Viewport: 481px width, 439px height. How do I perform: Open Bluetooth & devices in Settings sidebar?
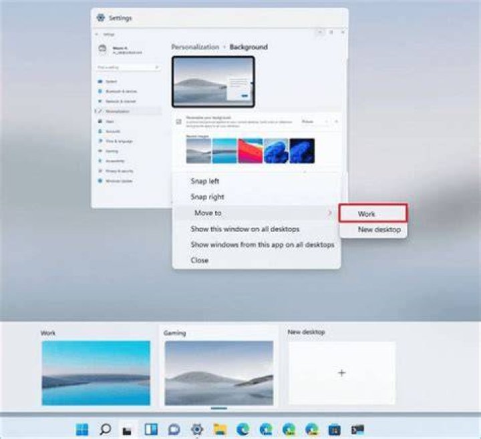tap(121, 91)
